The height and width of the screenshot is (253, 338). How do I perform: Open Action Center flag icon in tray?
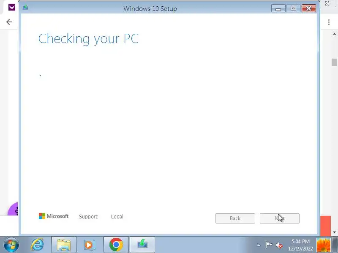click(269, 245)
